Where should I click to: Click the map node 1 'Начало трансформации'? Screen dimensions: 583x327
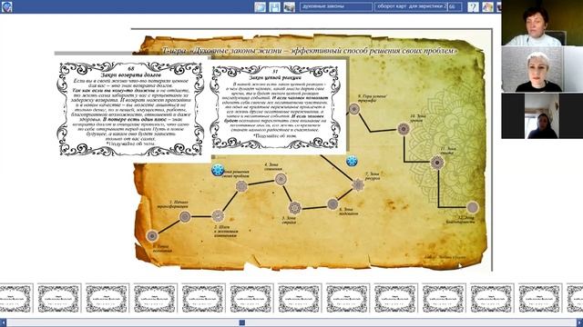[x=185, y=216]
